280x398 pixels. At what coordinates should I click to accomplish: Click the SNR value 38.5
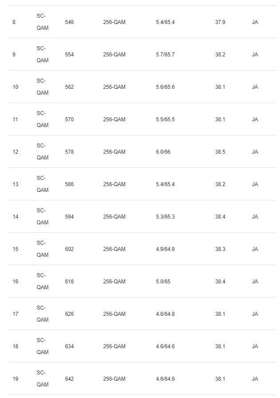click(x=220, y=152)
